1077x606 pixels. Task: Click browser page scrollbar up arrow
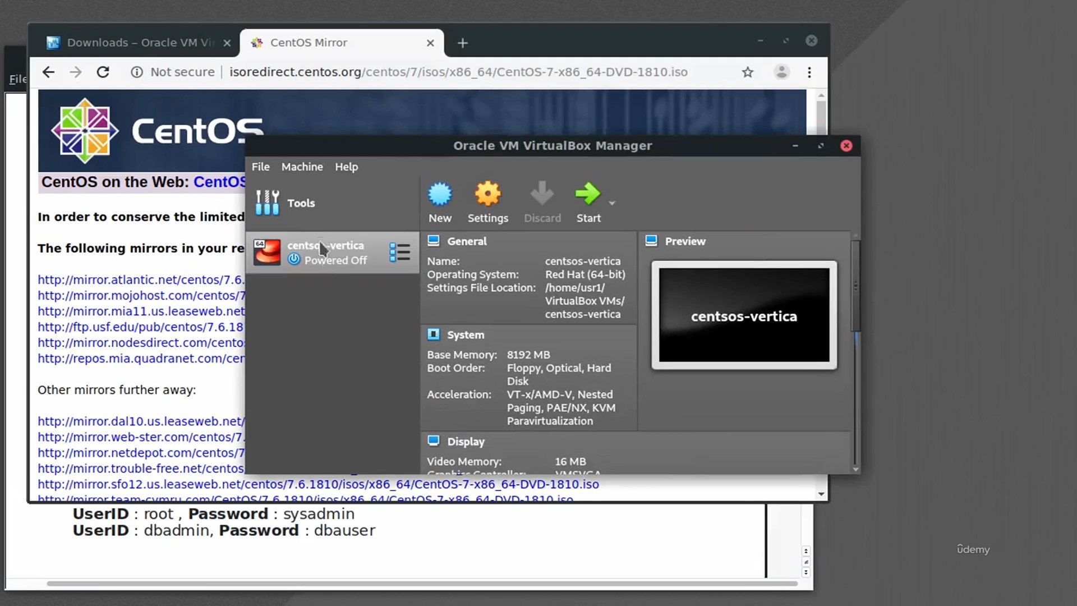coord(821,96)
